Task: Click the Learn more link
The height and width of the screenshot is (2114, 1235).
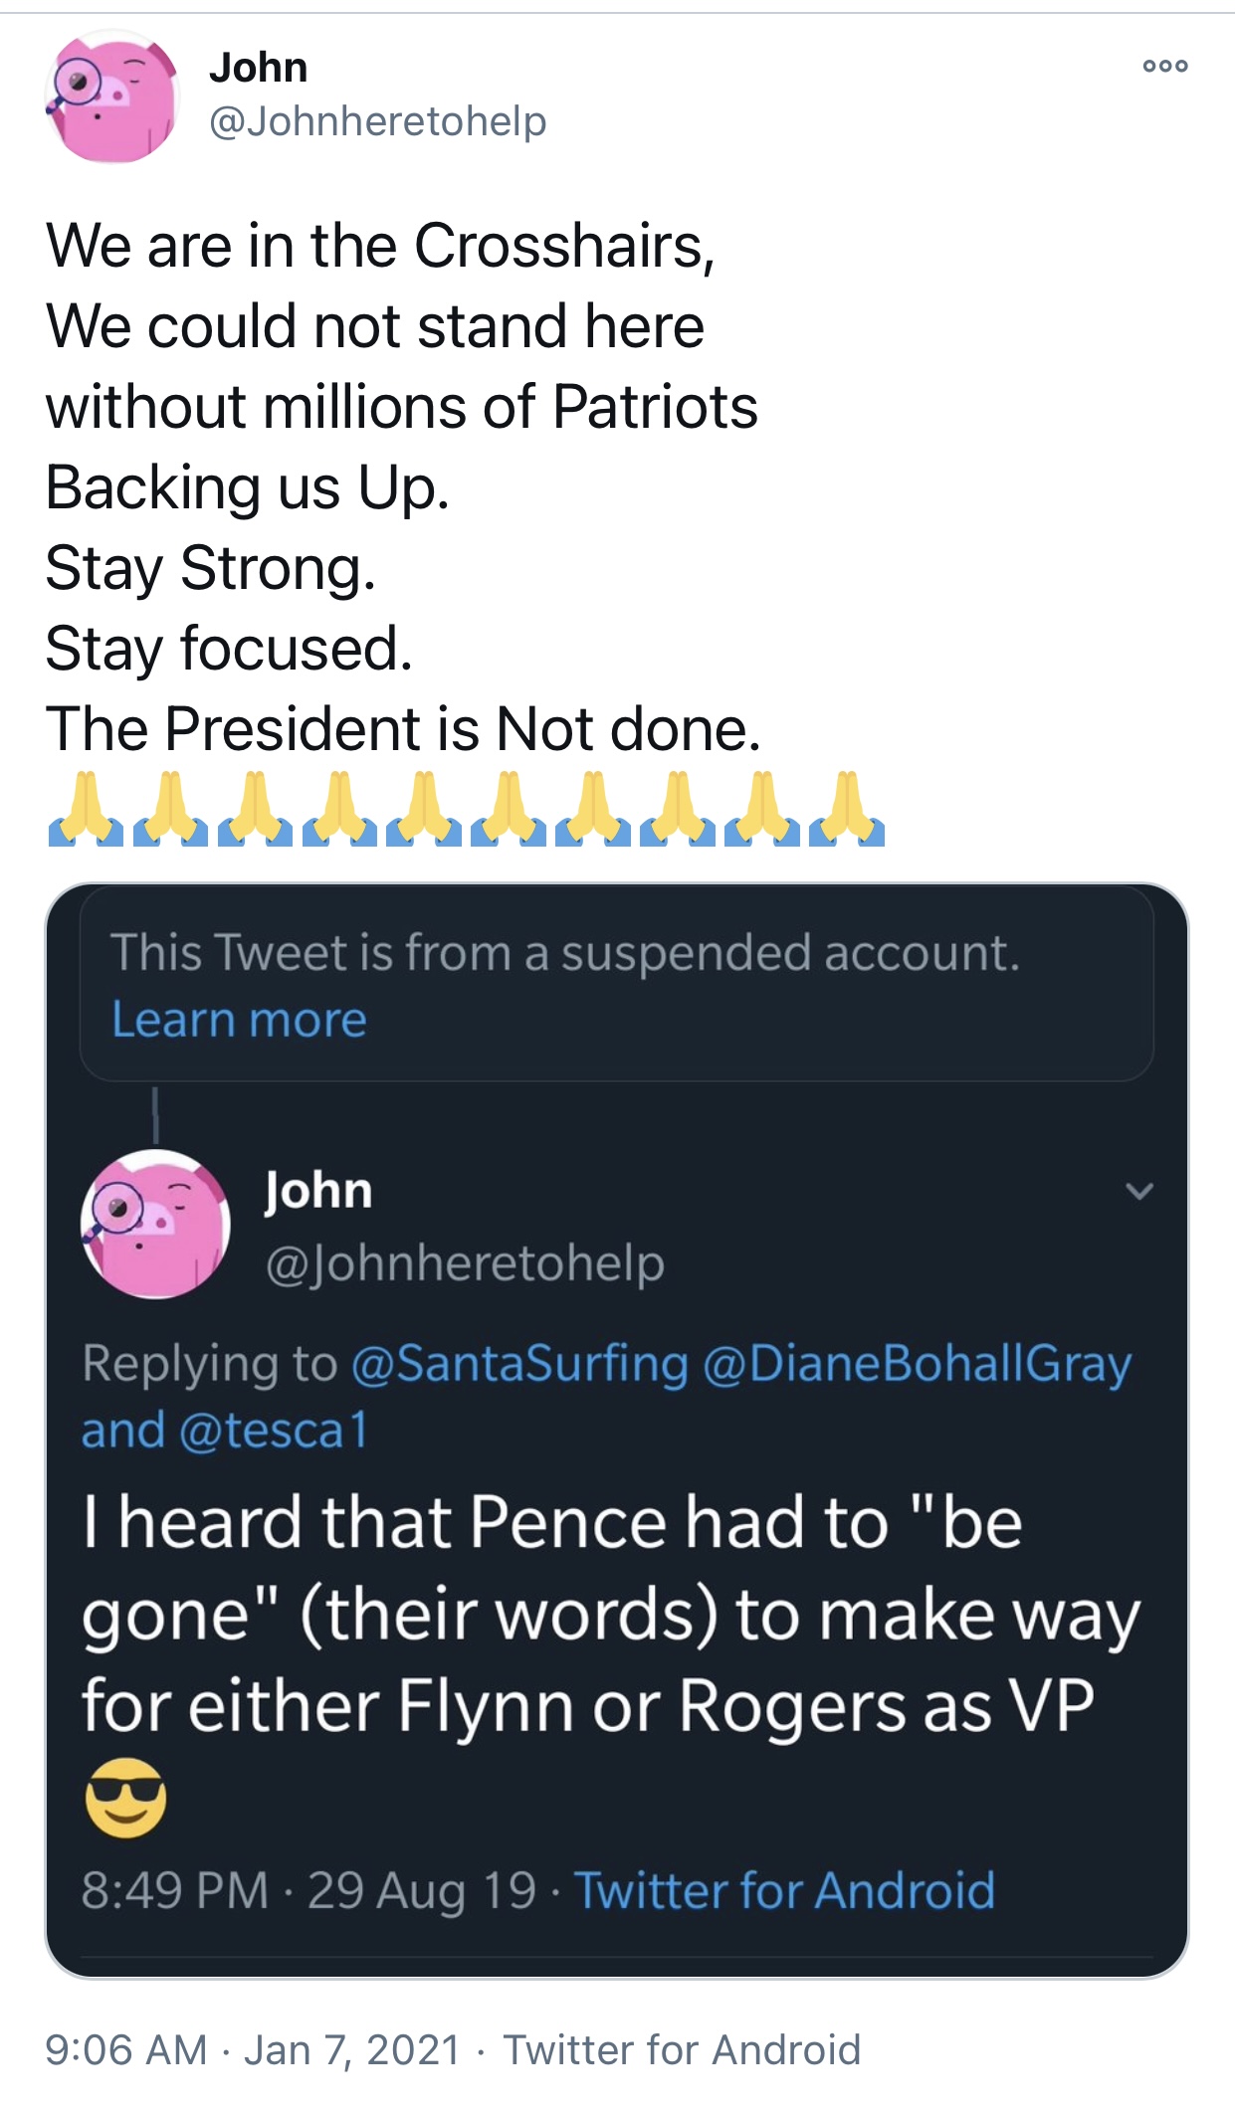Action: click(x=239, y=1020)
